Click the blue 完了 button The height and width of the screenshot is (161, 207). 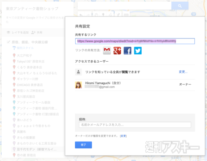tap(83, 145)
